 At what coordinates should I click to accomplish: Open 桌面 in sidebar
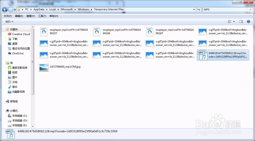(x=13, y=44)
